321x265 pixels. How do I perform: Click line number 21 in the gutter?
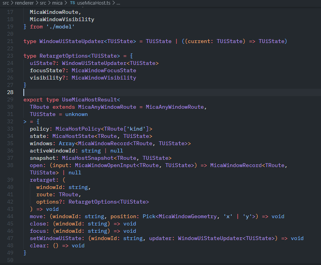click(10, 41)
